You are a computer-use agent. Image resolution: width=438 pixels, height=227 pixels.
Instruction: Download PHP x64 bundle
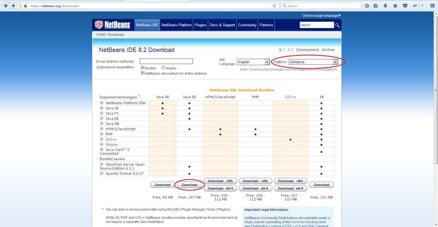[255, 188]
